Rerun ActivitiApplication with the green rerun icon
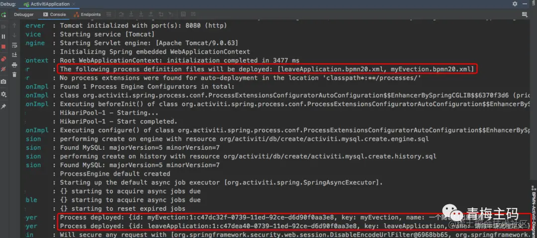This screenshot has height=238, width=537. (3, 15)
